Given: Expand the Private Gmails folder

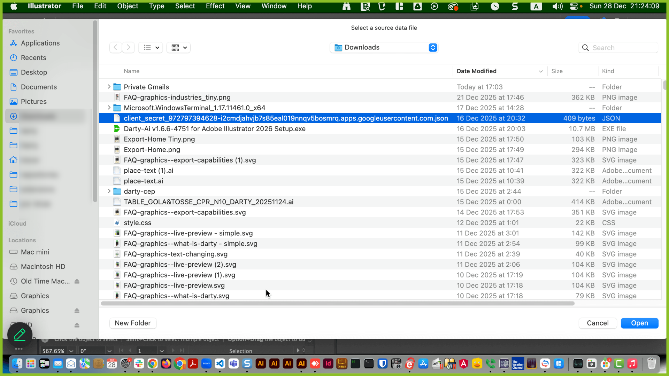Looking at the screenshot, I should click(109, 87).
